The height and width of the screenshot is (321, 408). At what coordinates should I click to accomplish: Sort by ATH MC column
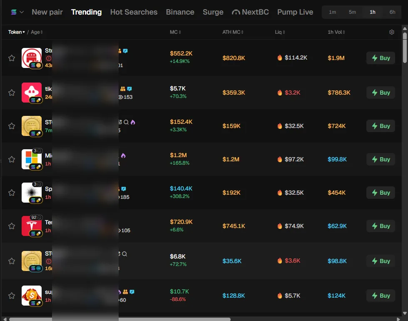click(x=233, y=32)
